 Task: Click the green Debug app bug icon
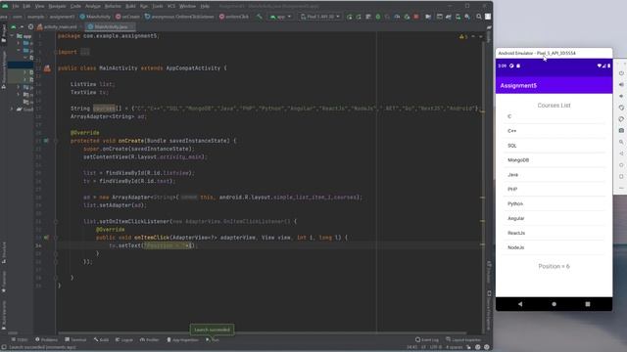[378, 17]
